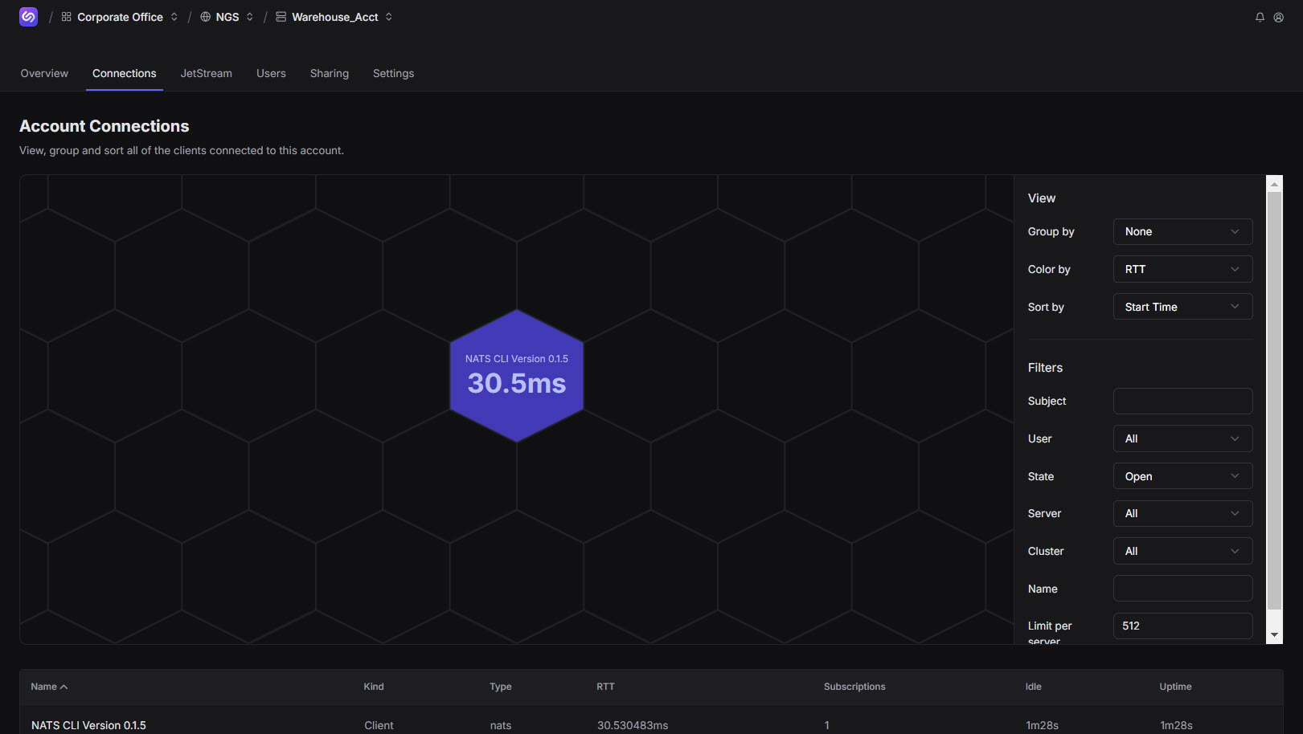The width and height of the screenshot is (1303, 734).
Task: Open the Settings tab
Action: click(394, 73)
